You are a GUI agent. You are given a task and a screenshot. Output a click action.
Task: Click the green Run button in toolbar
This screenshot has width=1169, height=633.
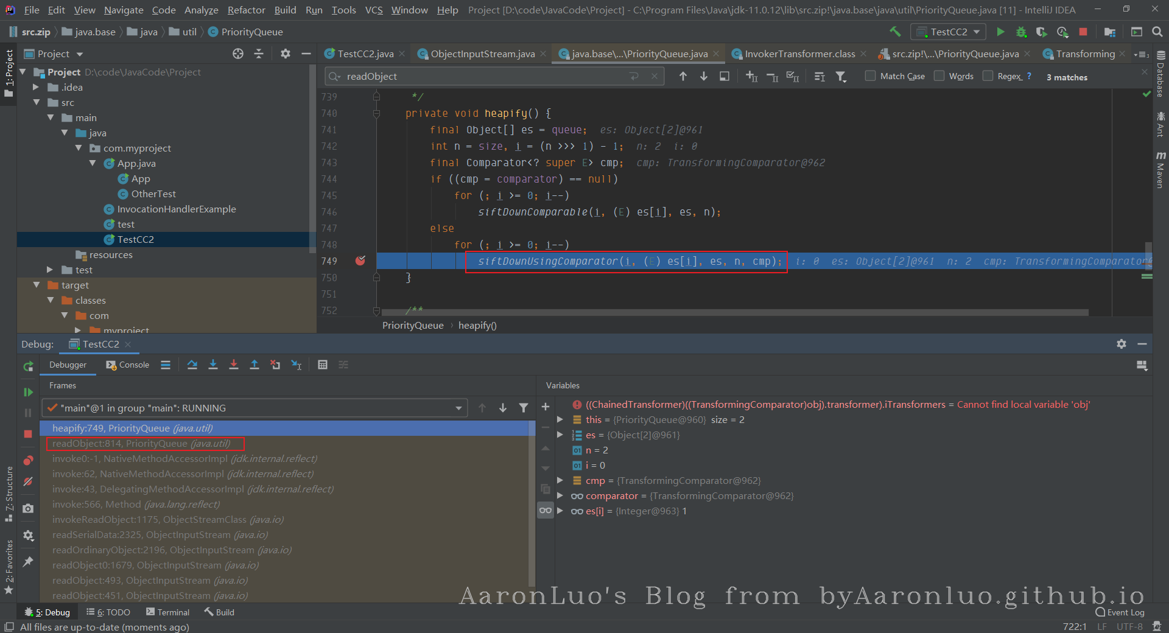[1000, 32]
